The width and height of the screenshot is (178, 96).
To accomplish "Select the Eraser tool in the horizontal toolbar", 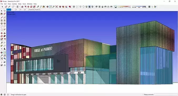I will [x=6, y=7].
